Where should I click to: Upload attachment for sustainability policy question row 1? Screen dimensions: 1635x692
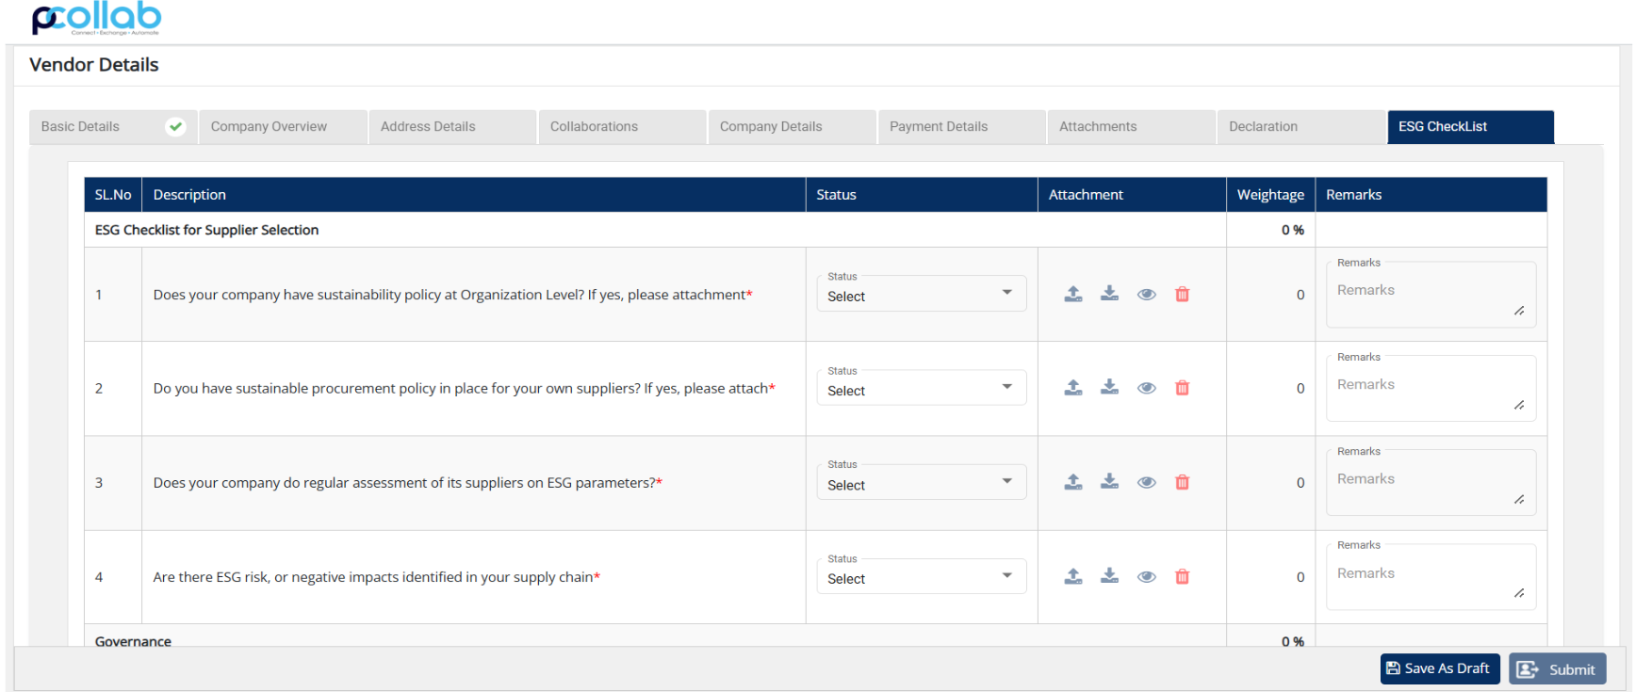click(x=1073, y=294)
